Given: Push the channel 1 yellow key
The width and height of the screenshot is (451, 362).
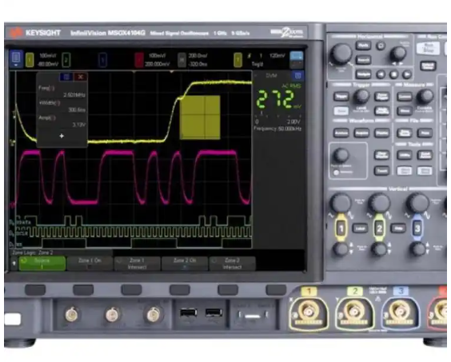Looking at the screenshot, I should pyautogui.click(x=341, y=229).
